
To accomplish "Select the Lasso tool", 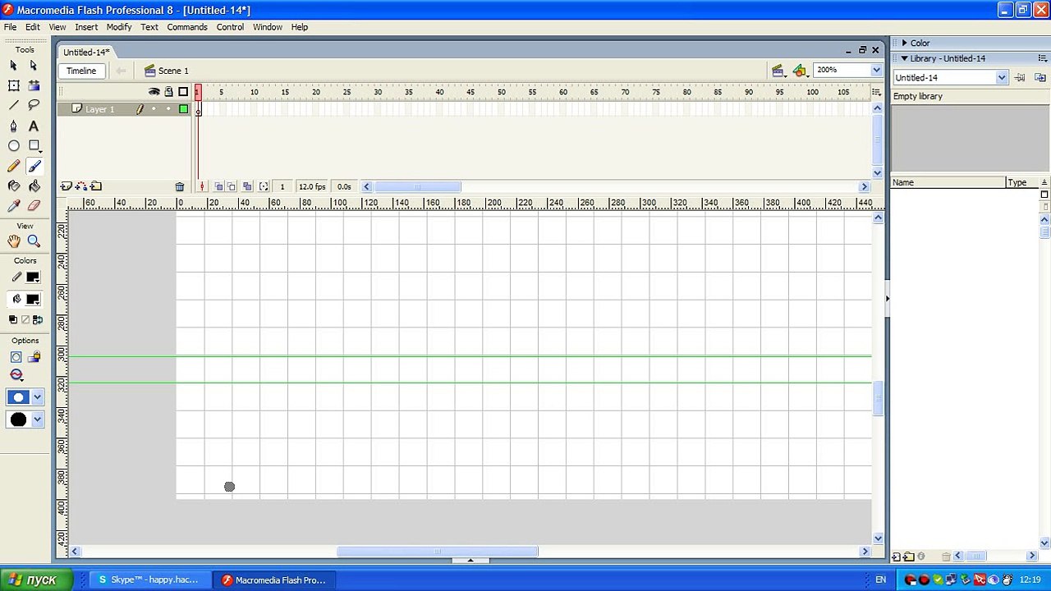I will (x=34, y=105).
